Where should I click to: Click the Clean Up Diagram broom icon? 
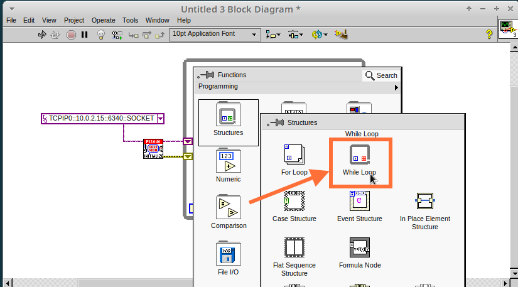point(341,35)
